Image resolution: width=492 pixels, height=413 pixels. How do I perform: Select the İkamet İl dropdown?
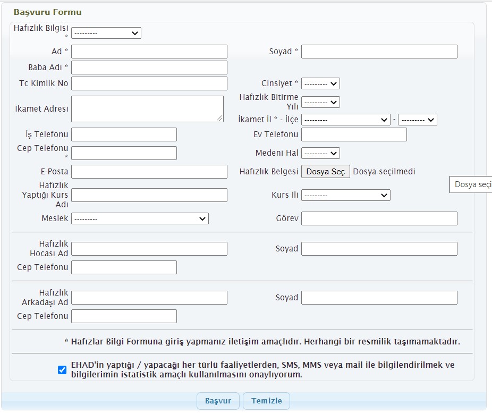point(346,120)
